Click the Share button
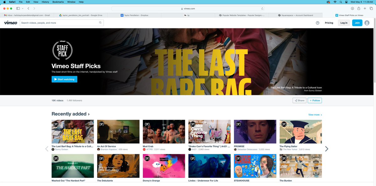 coord(299,100)
